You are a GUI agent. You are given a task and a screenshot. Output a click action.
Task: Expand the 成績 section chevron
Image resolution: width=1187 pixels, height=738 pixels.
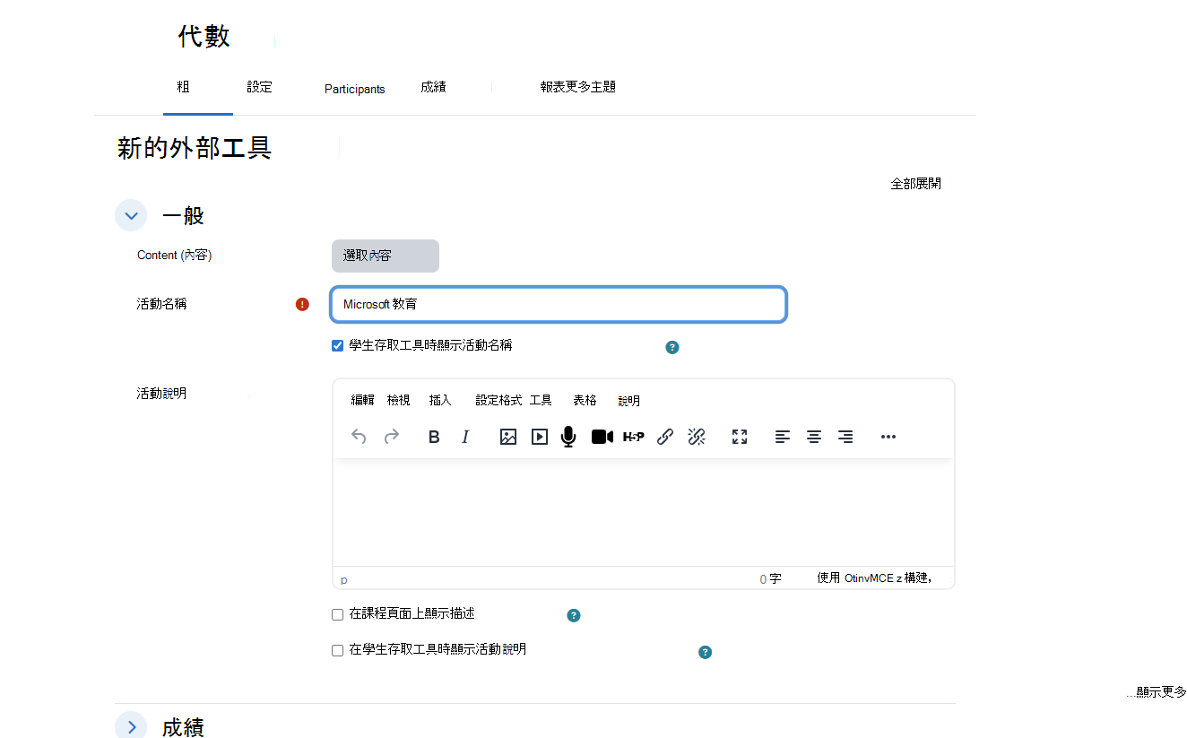[x=131, y=726]
